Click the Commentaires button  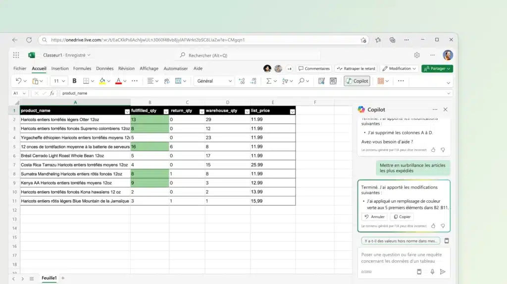(x=314, y=69)
